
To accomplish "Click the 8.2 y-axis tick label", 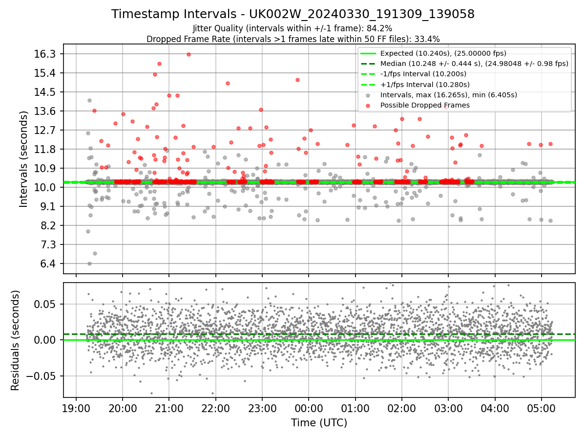I will click(x=48, y=225).
